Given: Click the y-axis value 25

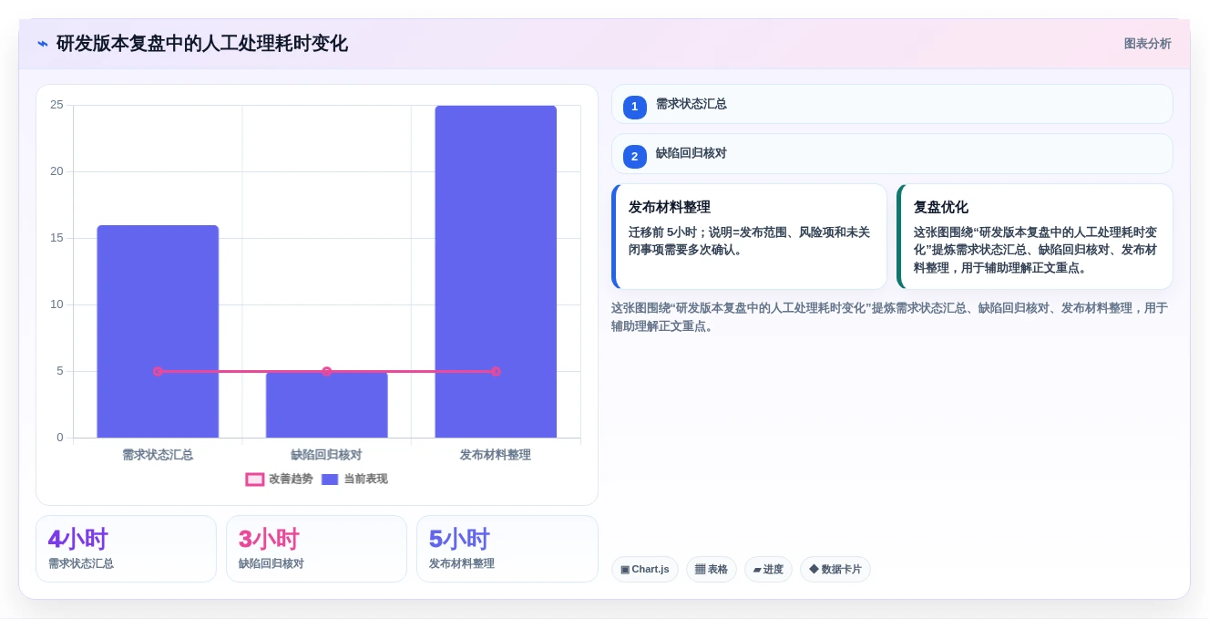Looking at the screenshot, I should coord(56,105).
